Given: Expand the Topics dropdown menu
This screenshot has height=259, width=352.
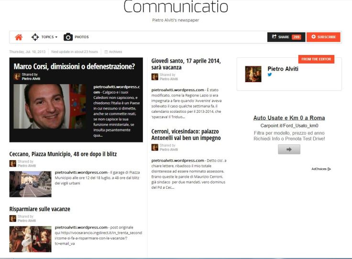Looking at the screenshot, I should coord(49,37).
